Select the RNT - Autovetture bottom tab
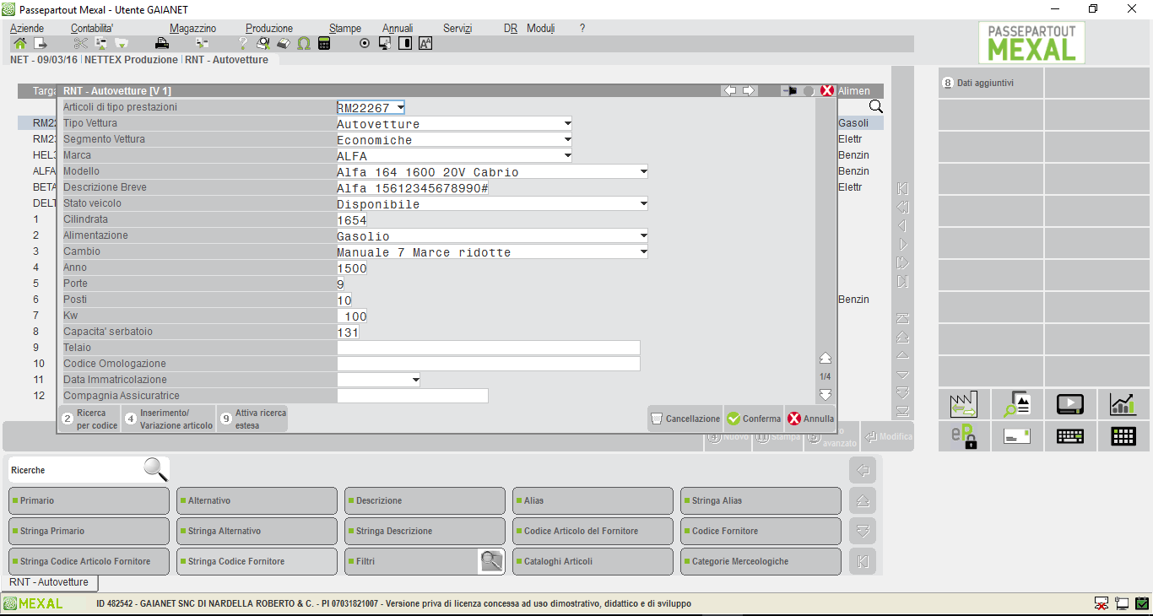Image resolution: width=1153 pixels, height=616 pixels. 49,582
